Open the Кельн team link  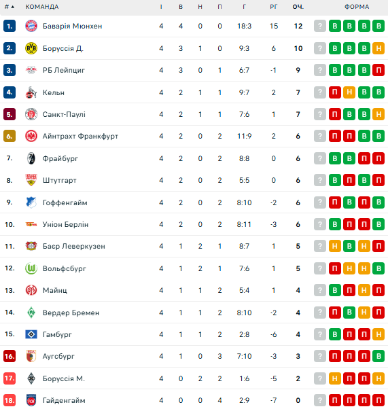[x=54, y=92]
